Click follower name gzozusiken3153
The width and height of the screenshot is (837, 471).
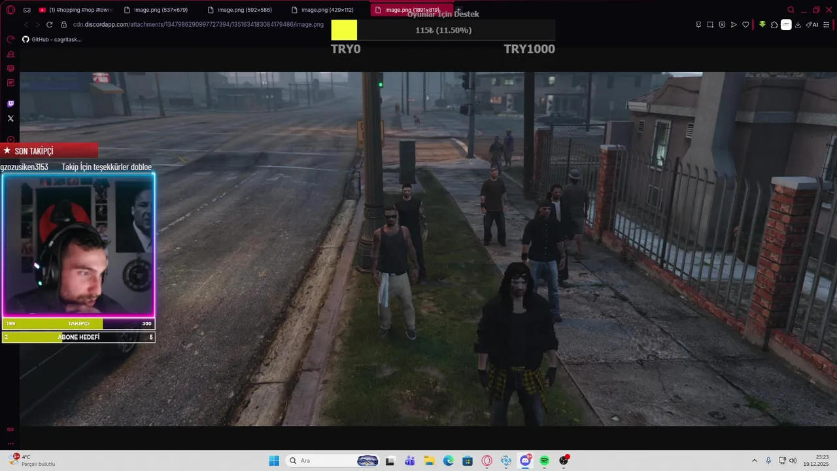(x=25, y=167)
